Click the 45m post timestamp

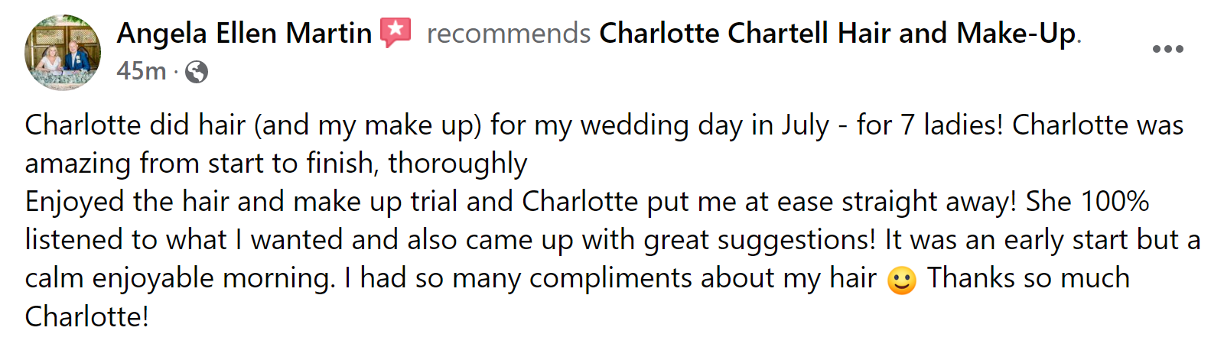(x=142, y=71)
